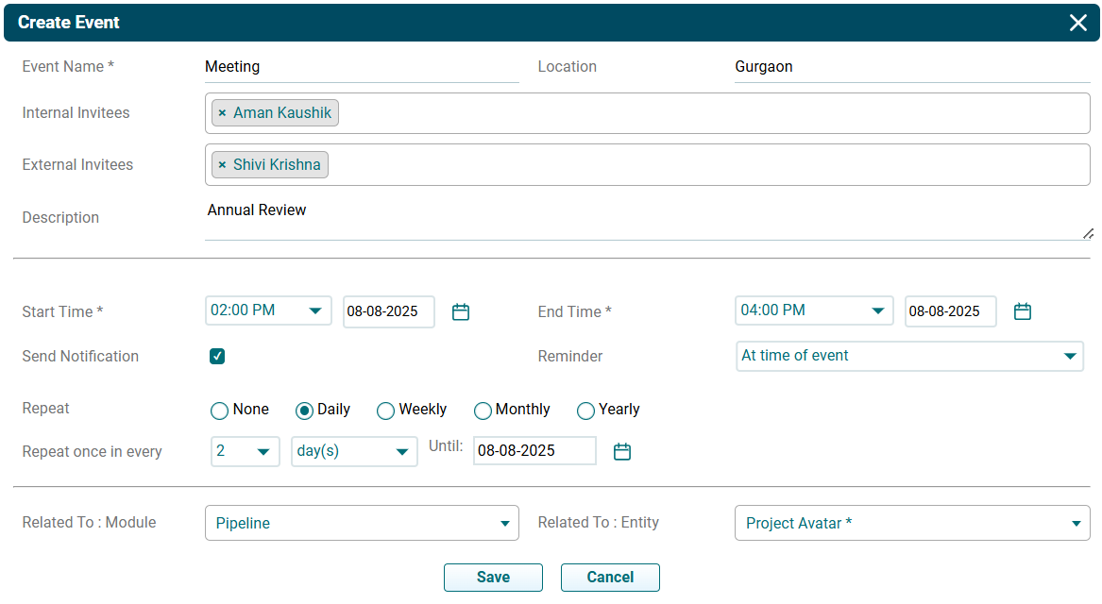The height and width of the screenshot is (604, 1102).
Task: Click the Save button
Action: (493, 578)
